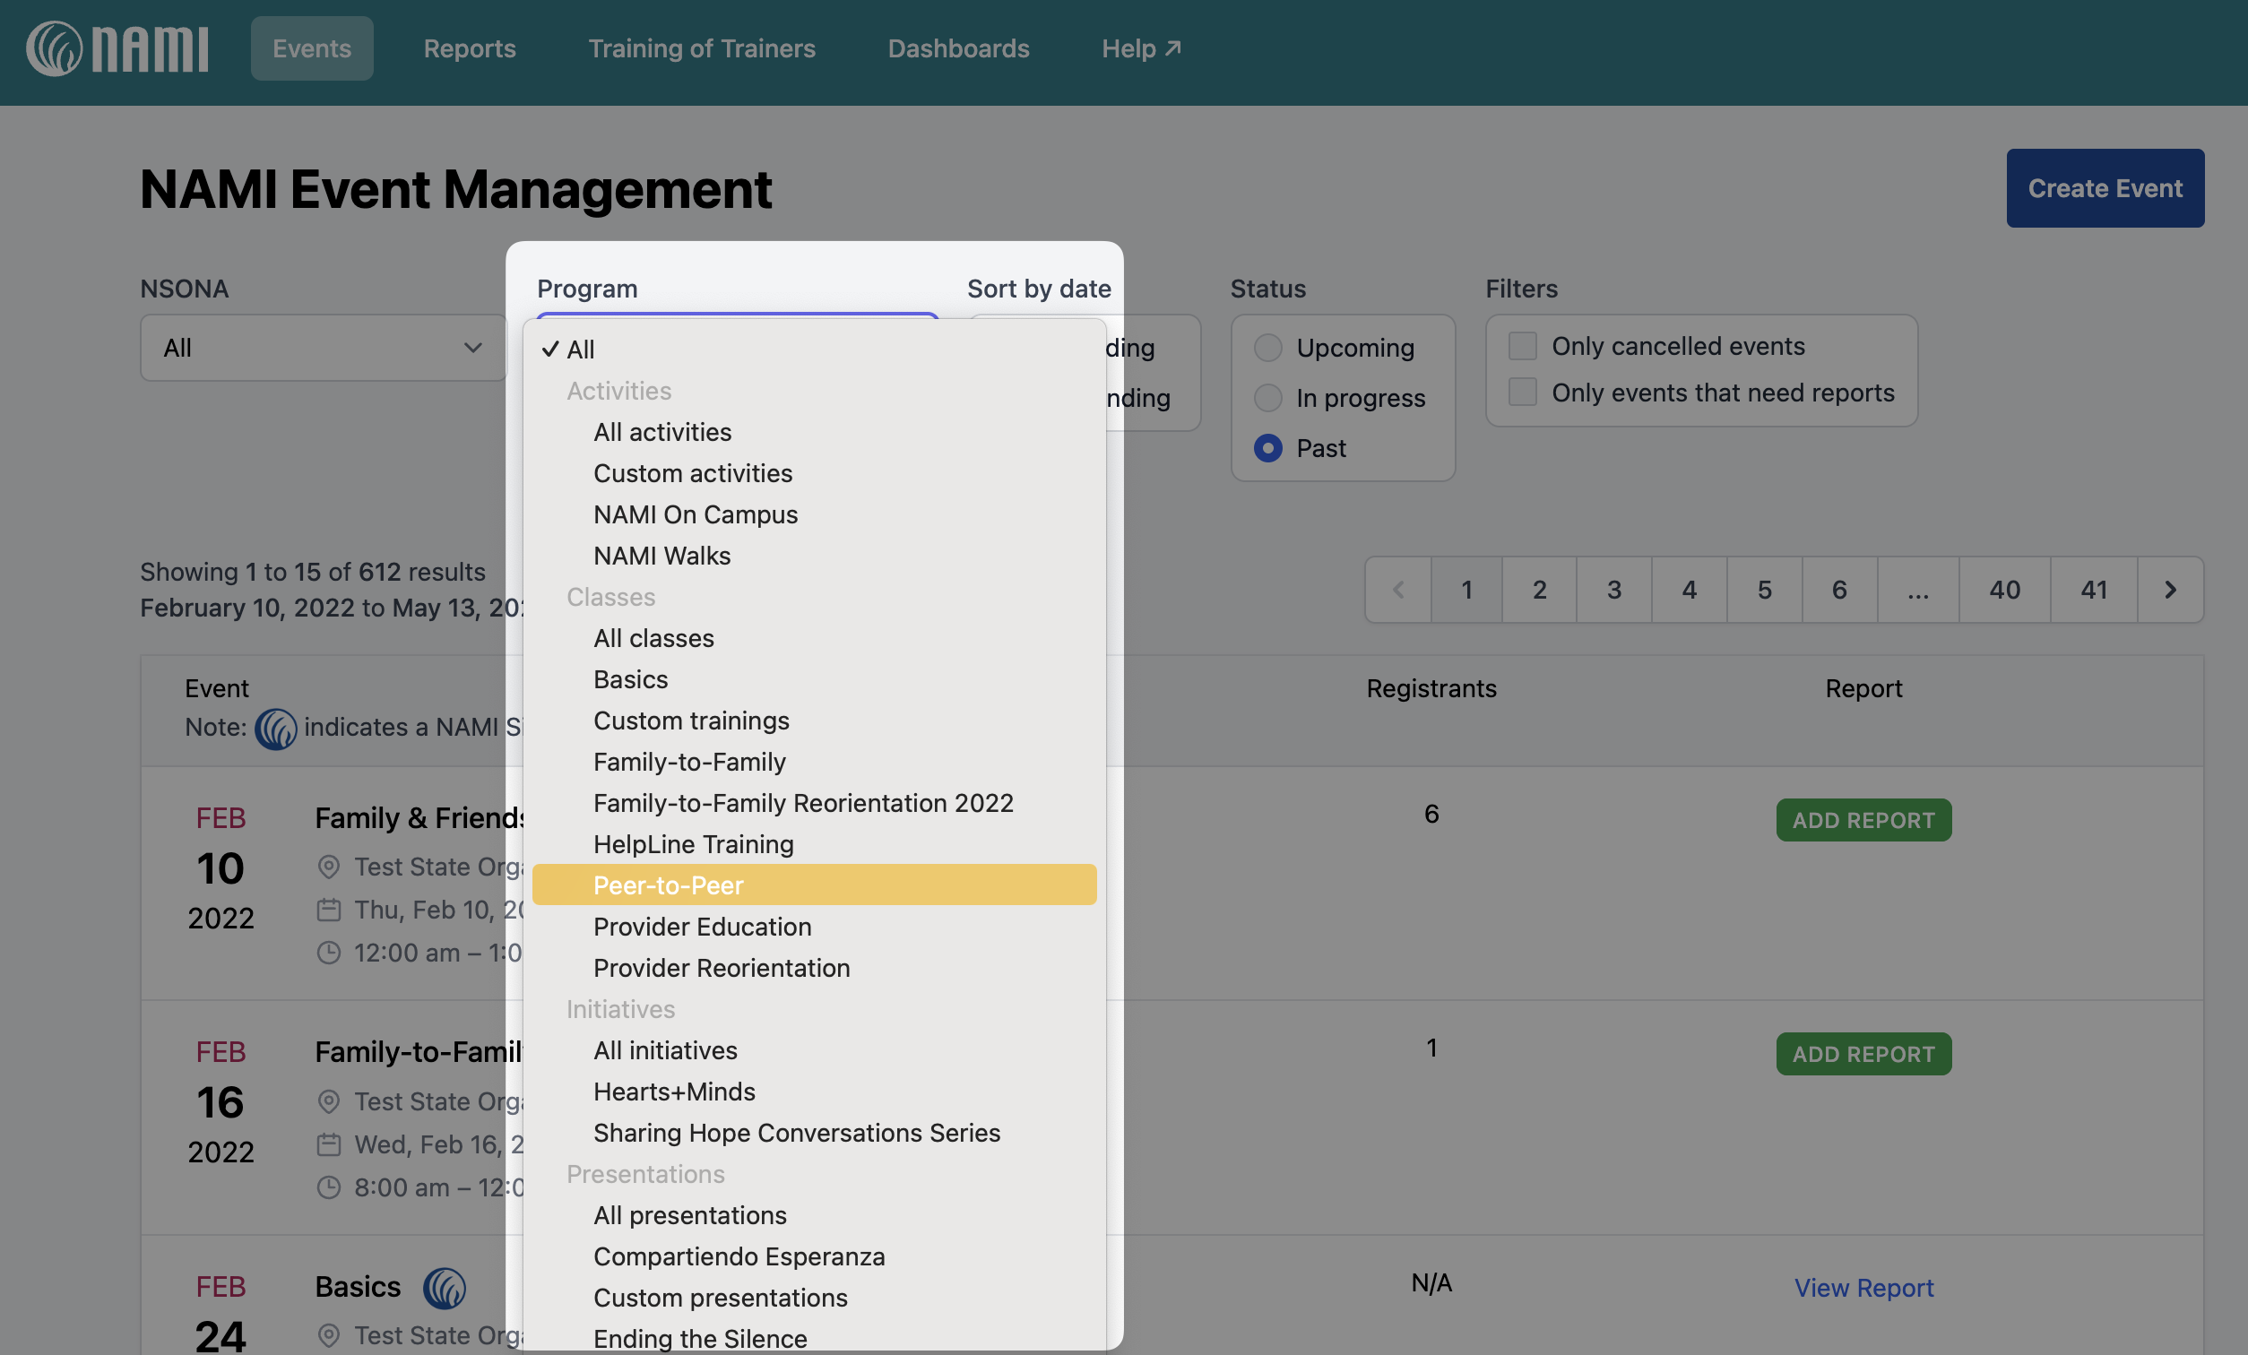This screenshot has width=2248, height=1355.
Task: Select HelpLine Training option
Action: click(x=814, y=844)
